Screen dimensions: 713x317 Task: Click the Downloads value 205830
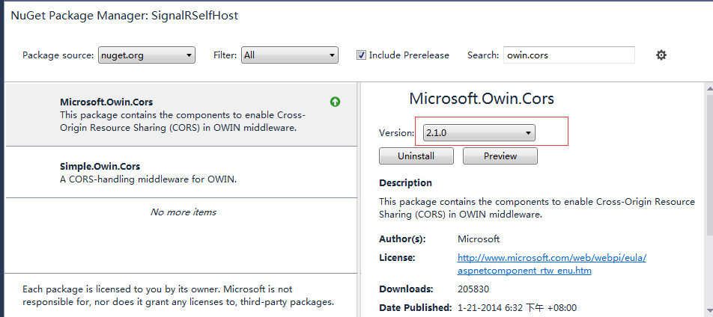click(473, 289)
